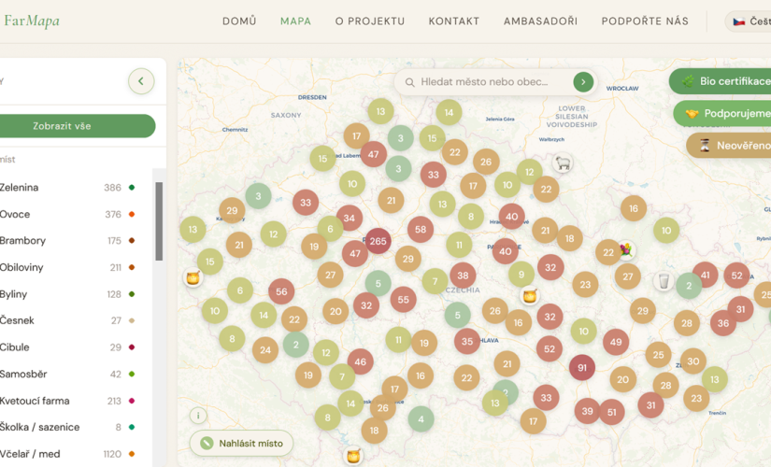Click the green 4 cluster marker
The height and width of the screenshot is (467, 771).
[421, 419]
